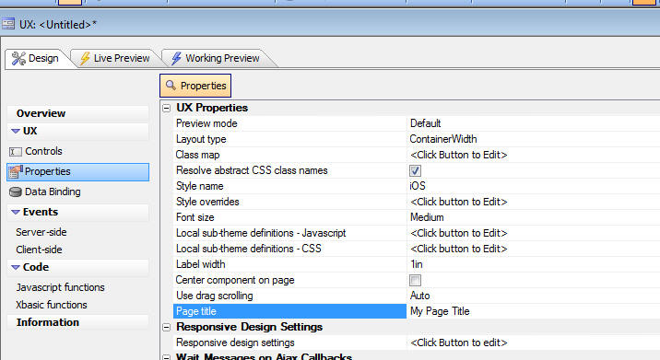Collapse the UX Properties section
The width and height of the screenshot is (660, 360).
(x=167, y=108)
